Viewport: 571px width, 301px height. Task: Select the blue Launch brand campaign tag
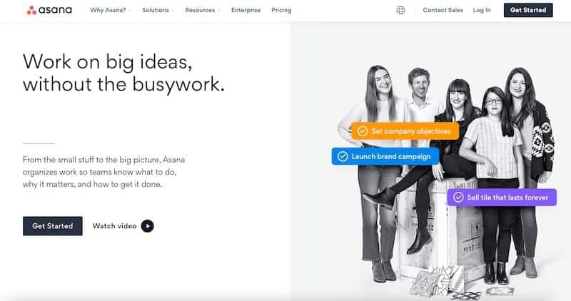(385, 156)
